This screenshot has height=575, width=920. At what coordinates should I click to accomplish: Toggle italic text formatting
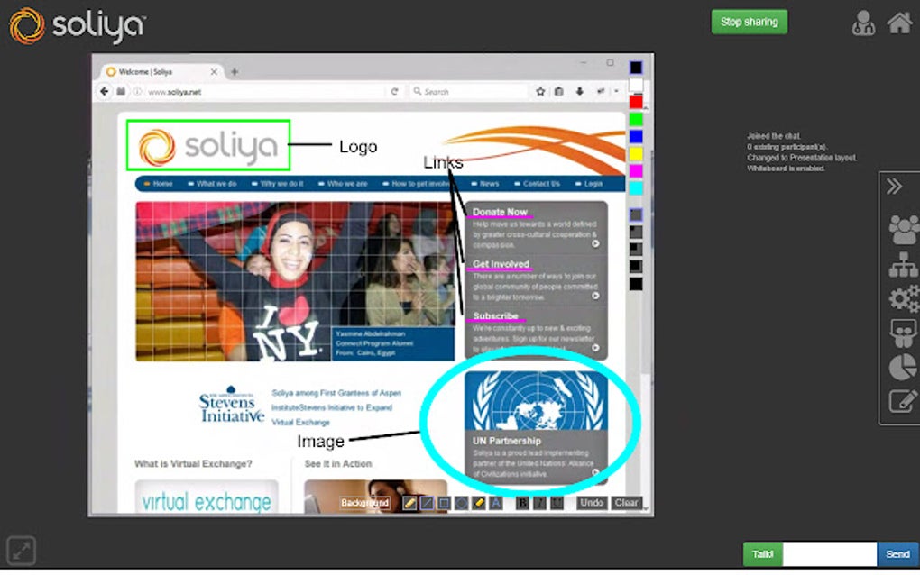(538, 502)
